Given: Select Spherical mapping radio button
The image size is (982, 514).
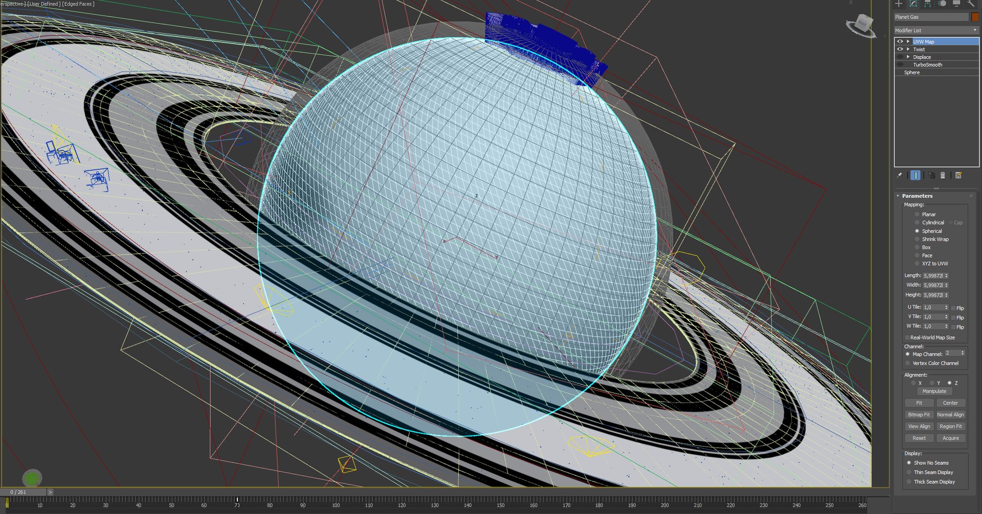Looking at the screenshot, I should [917, 231].
